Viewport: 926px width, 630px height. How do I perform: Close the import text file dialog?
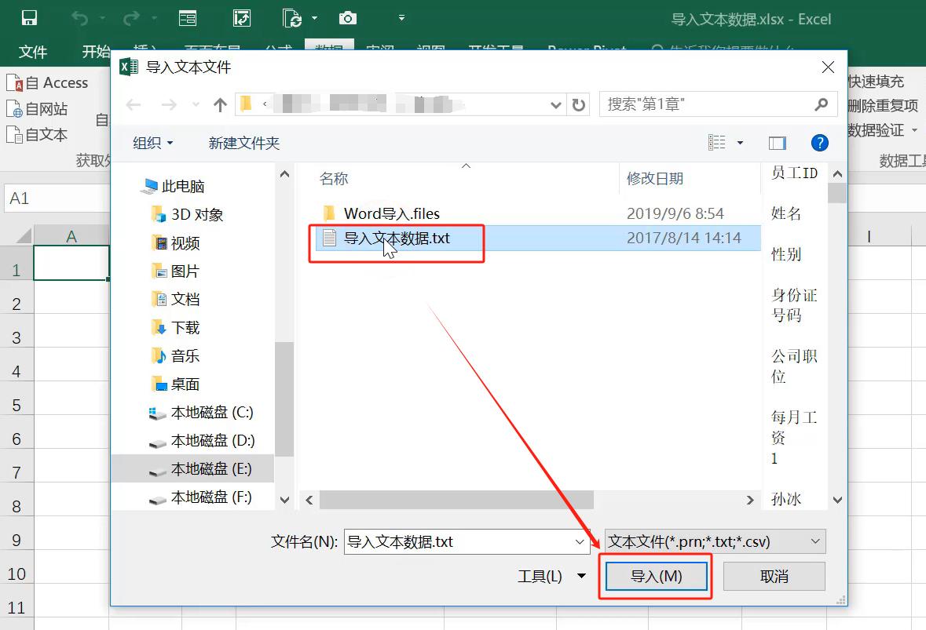pos(828,67)
